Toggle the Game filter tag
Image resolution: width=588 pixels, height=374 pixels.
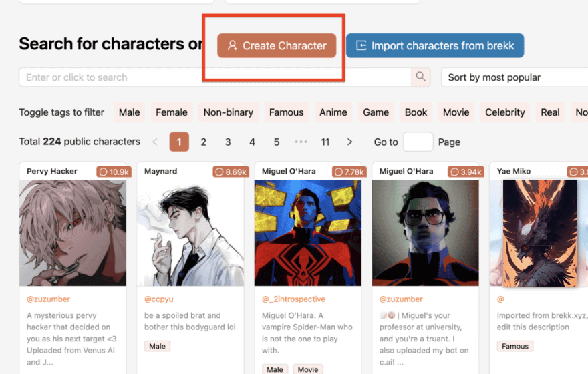(x=376, y=112)
